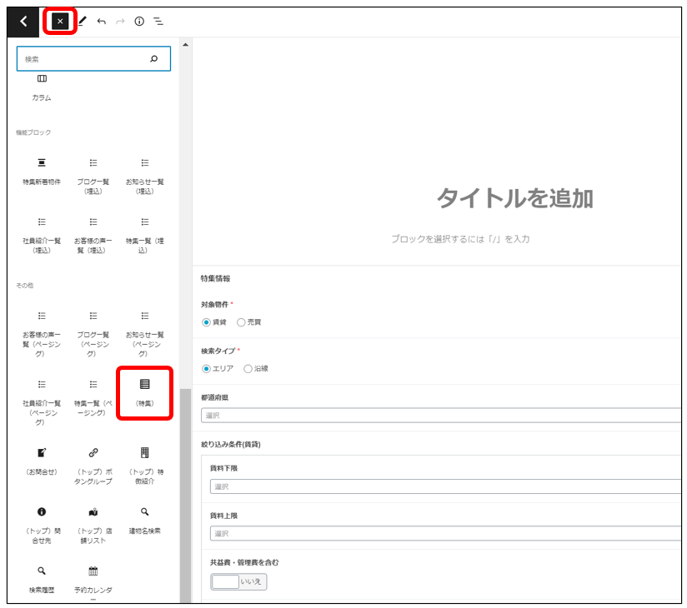Screen dimensions: 687x608
Task: Open the 賃料下限 dropdown
Action: (x=445, y=486)
